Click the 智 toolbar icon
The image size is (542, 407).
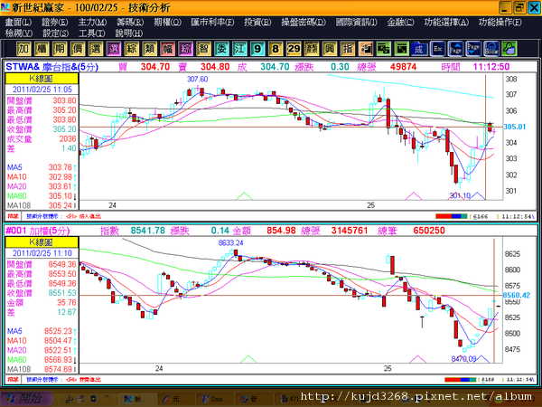[203, 49]
